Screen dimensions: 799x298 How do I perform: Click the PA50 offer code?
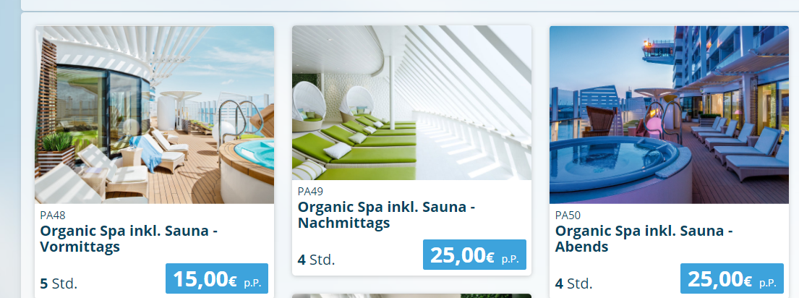568,216
